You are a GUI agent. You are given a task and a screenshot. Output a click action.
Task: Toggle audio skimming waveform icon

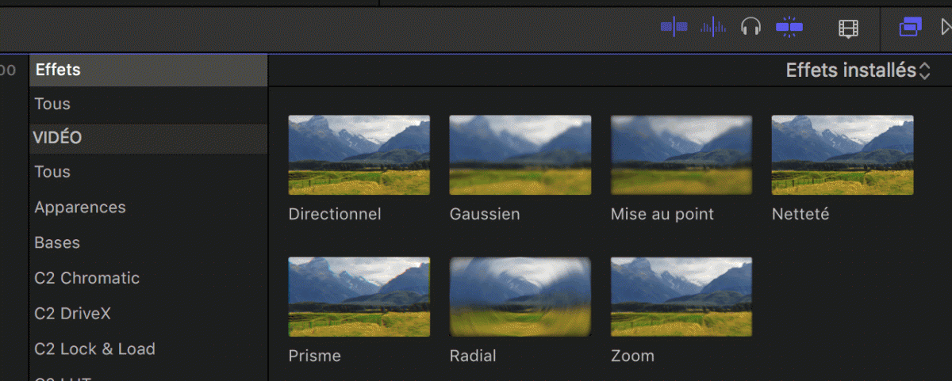[x=713, y=28]
